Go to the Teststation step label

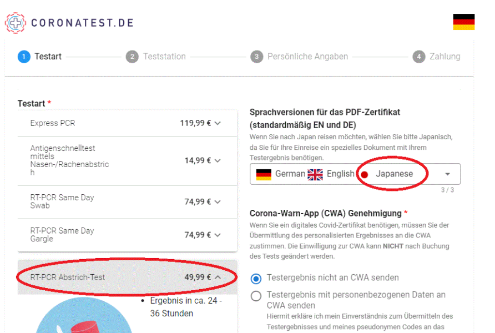[164, 57]
